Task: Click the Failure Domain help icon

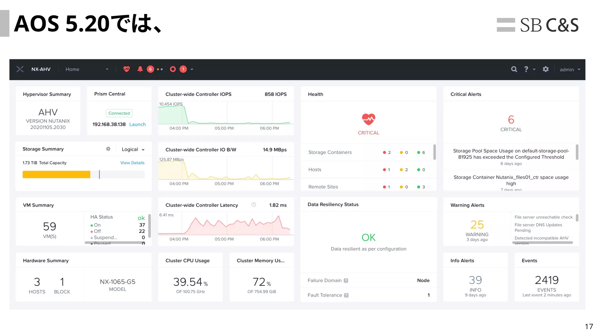Action: tap(346, 281)
